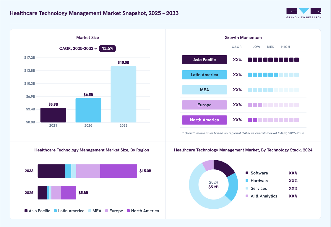
Task: Click the growth momentum footnote text
Action: point(243,133)
